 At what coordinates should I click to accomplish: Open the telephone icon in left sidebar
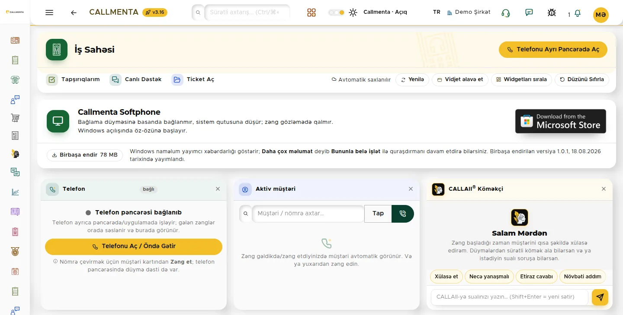click(x=15, y=79)
